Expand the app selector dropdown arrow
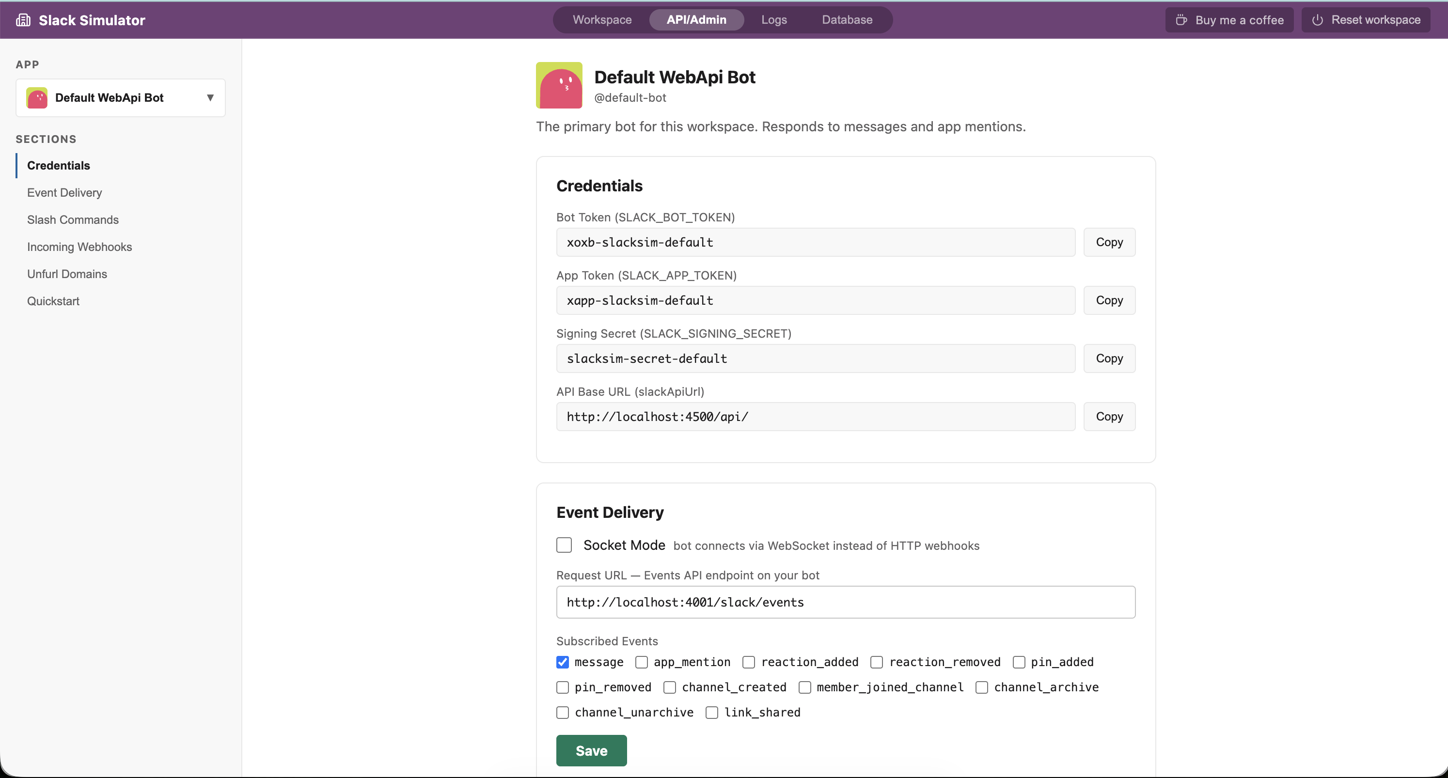Viewport: 1448px width, 778px height. (x=210, y=98)
